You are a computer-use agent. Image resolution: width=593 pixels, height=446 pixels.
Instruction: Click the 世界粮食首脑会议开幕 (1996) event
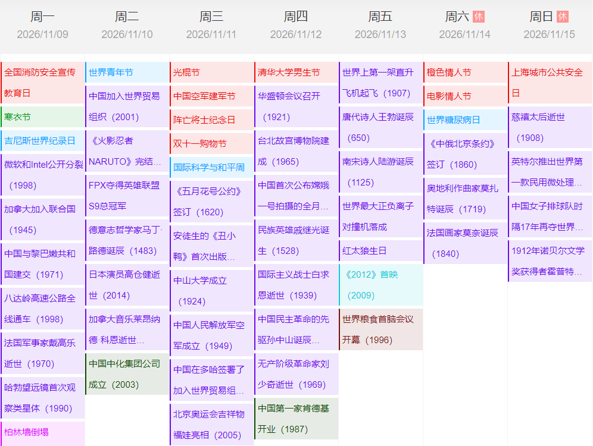[381, 329]
